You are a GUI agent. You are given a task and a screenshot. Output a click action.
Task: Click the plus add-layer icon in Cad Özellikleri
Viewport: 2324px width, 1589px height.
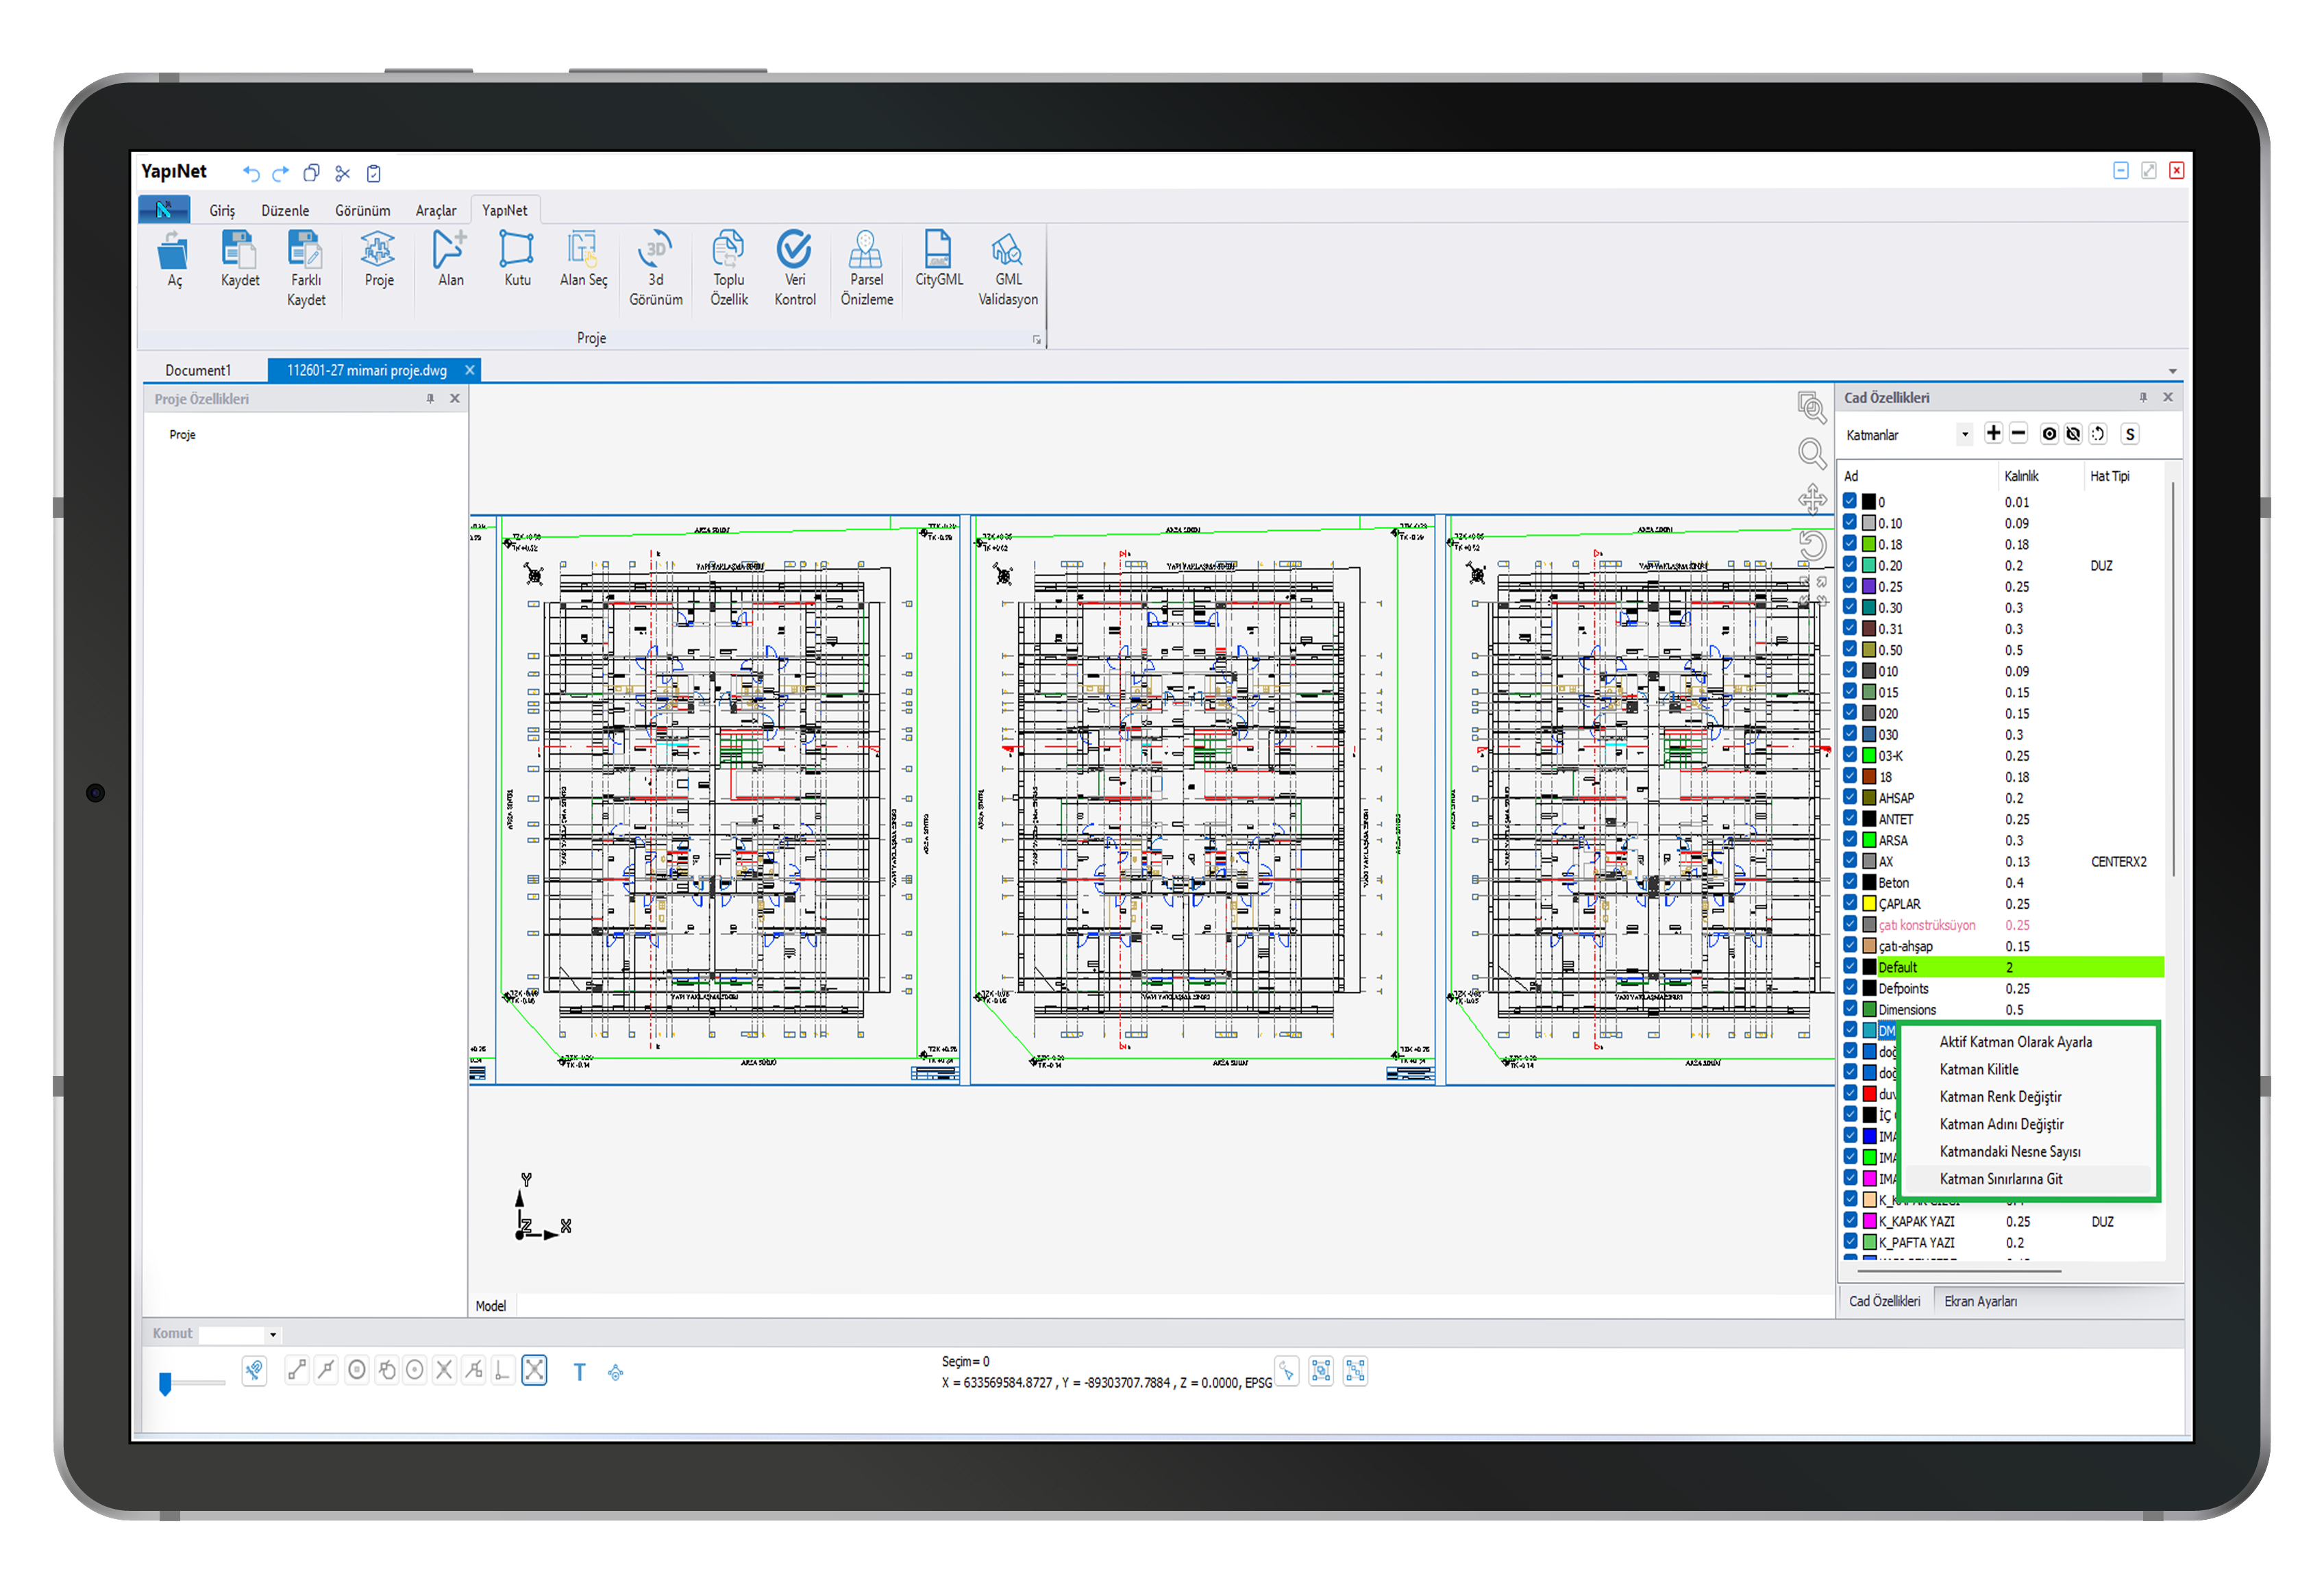click(x=1993, y=434)
